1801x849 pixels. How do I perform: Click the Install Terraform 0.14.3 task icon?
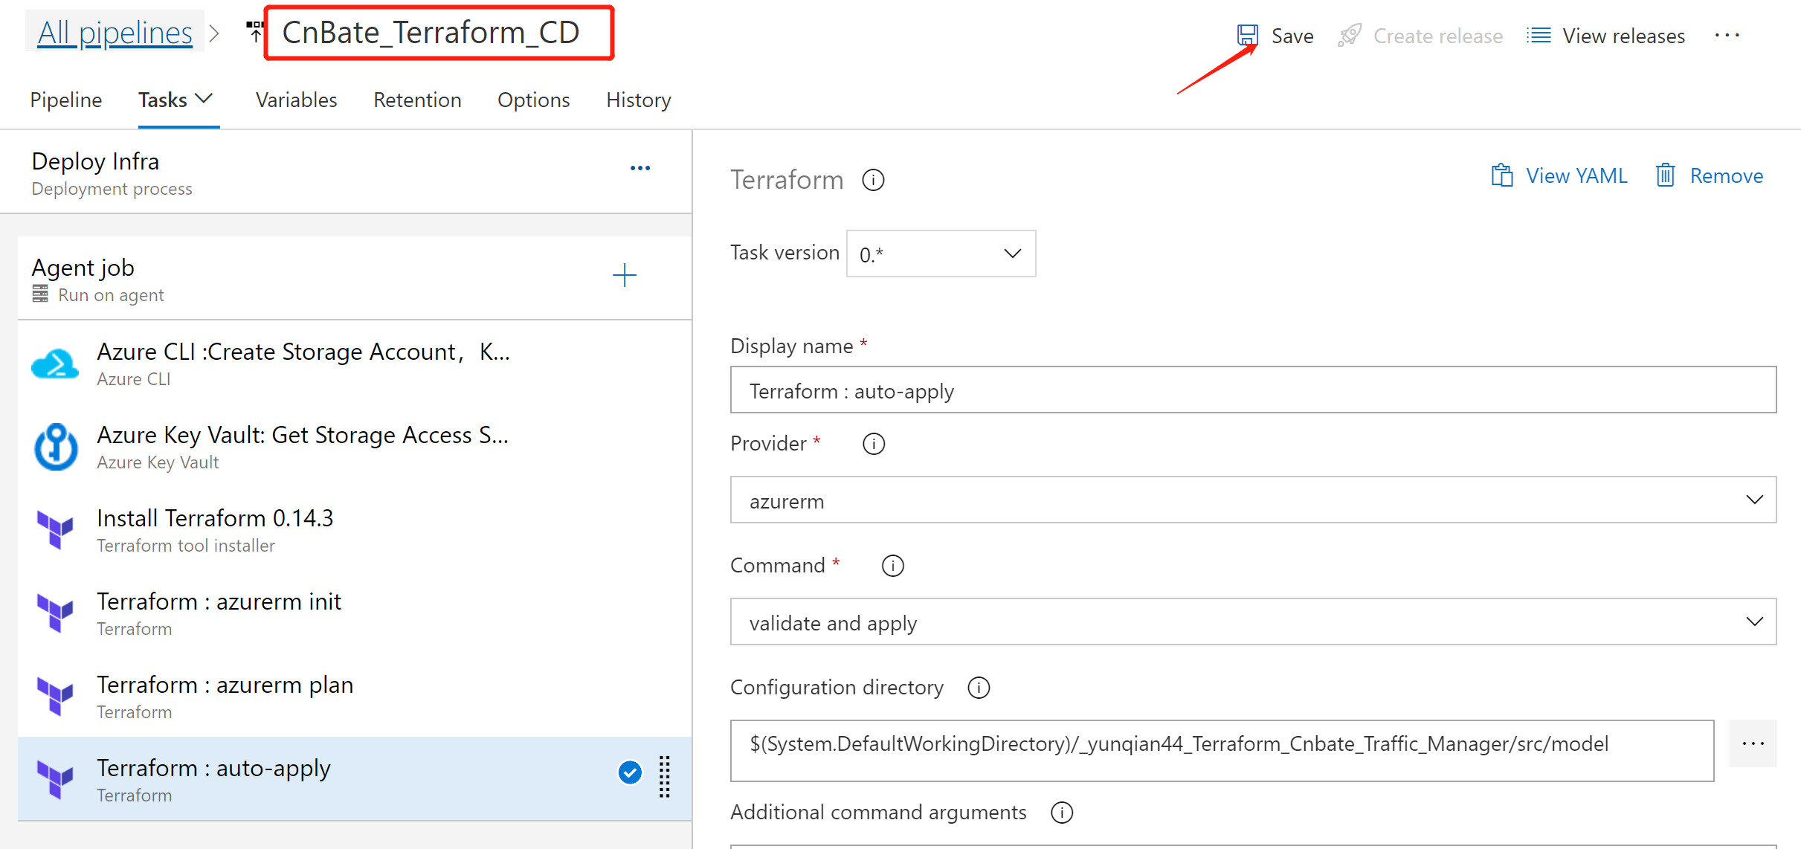point(55,530)
